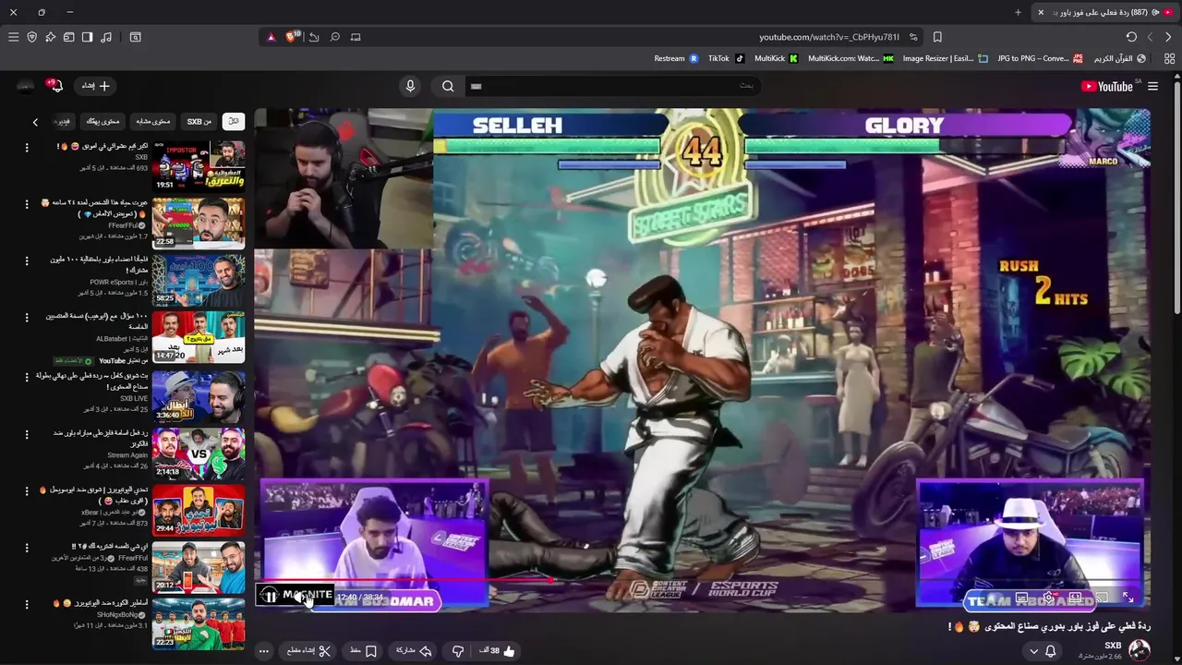Open the Among Us Impostor video thumbnail
1182x665 pixels.
[199, 166]
